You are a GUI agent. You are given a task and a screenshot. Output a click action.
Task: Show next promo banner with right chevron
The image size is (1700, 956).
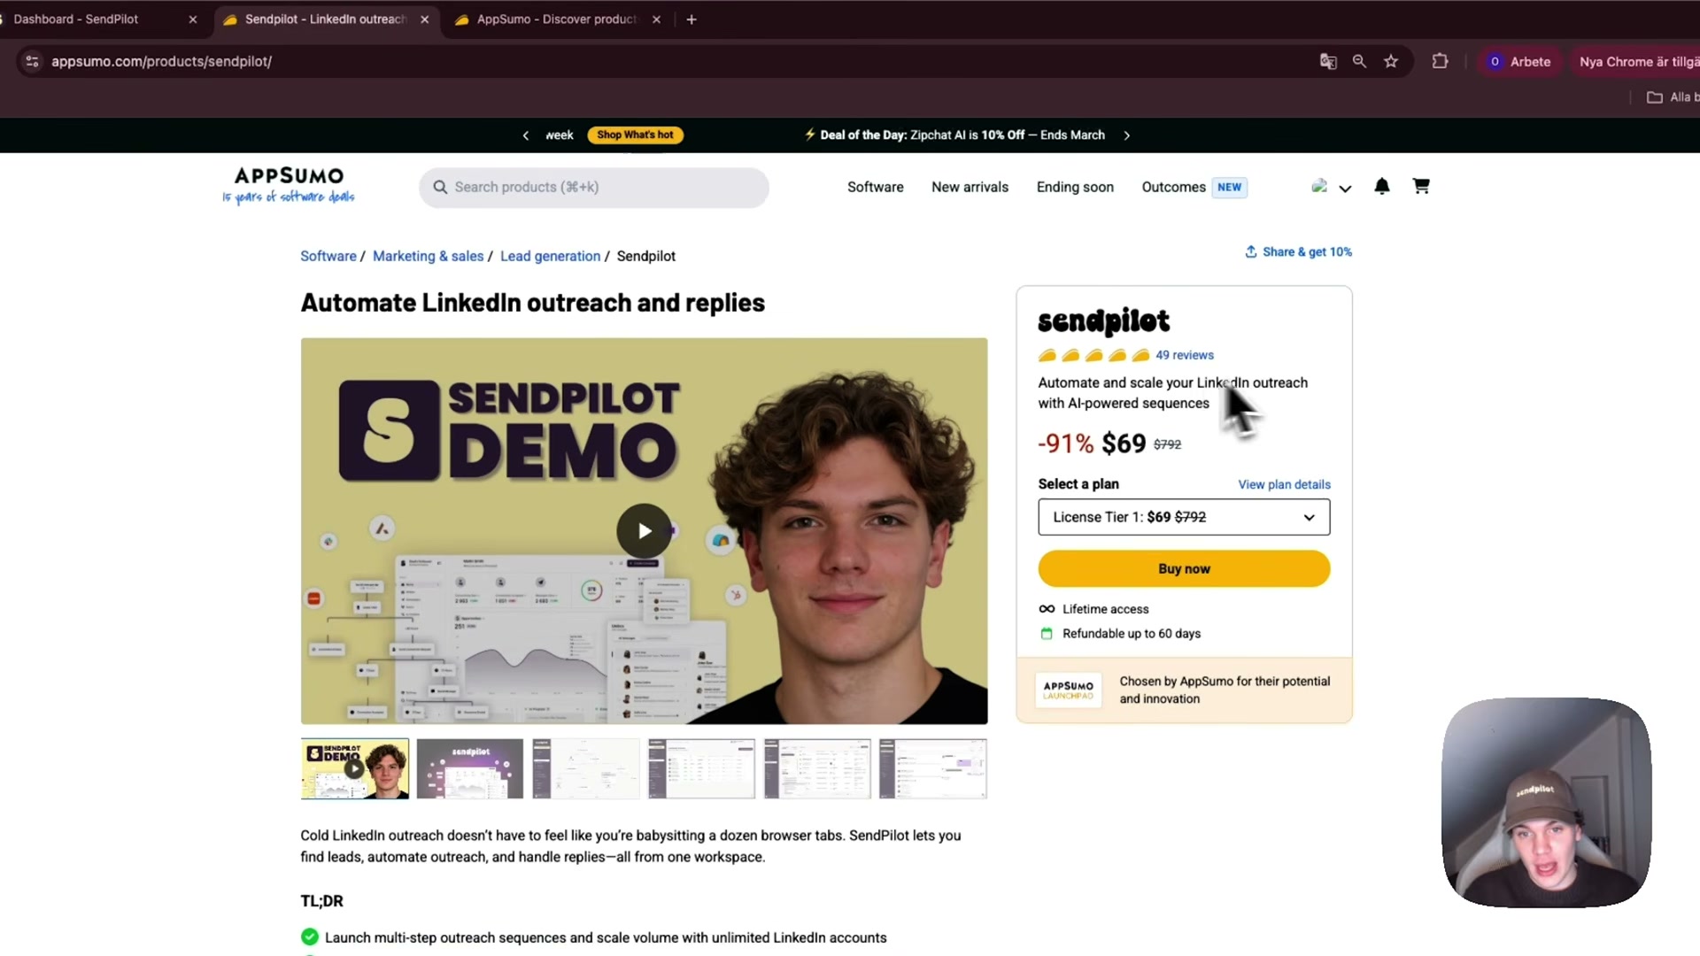[1126, 135]
